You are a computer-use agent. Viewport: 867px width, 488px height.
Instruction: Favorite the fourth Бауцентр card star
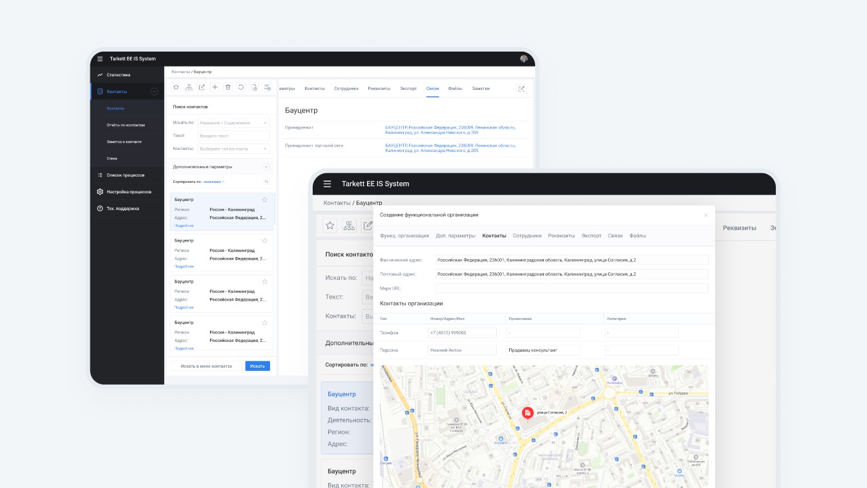265,323
